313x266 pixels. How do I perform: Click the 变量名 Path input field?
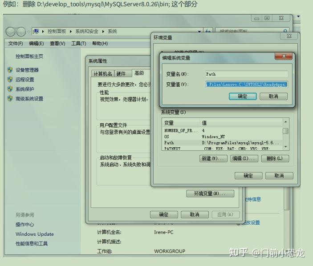click(247, 74)
